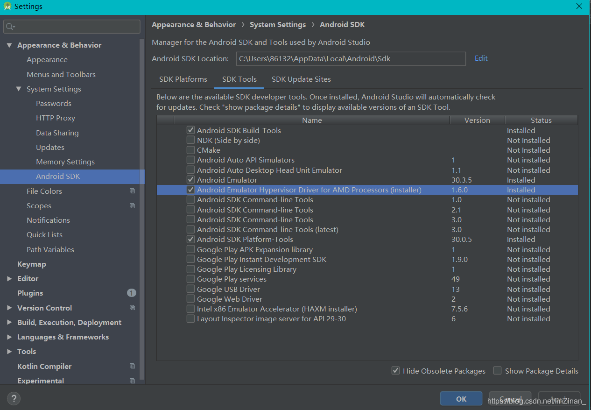
Task: Click the Android SDK Location path field
Action: click(x=351, y=59)
